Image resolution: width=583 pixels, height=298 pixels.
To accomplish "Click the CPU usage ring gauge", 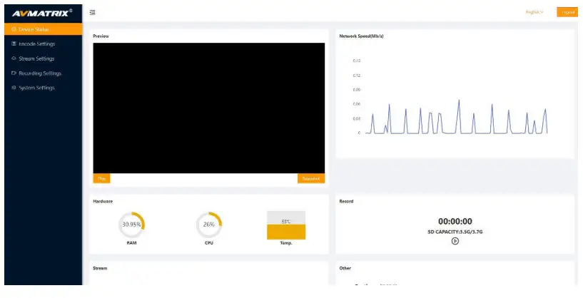I will click(x=209, y=225).
